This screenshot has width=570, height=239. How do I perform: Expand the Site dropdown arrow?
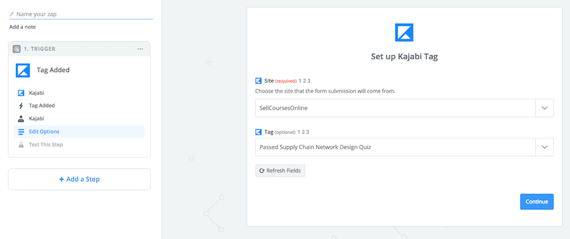pos(545,108)
